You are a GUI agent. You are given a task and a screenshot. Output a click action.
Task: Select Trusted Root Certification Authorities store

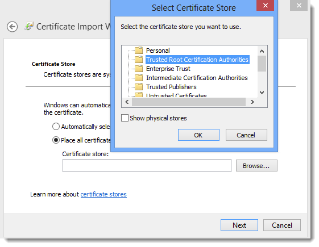[197, 60]
